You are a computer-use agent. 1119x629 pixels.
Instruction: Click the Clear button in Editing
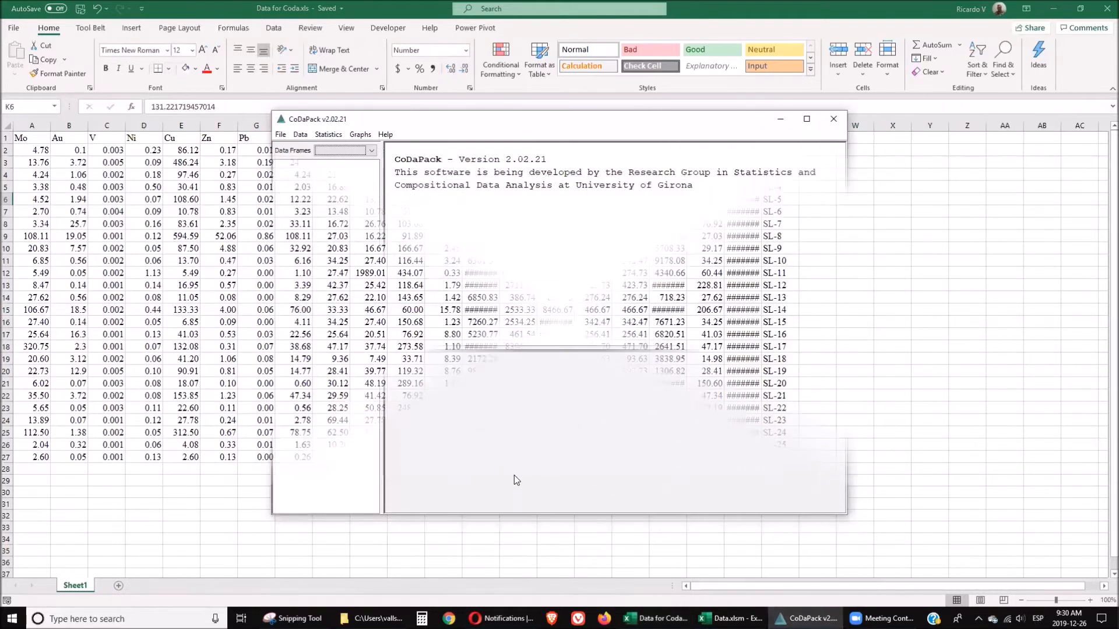928,72
